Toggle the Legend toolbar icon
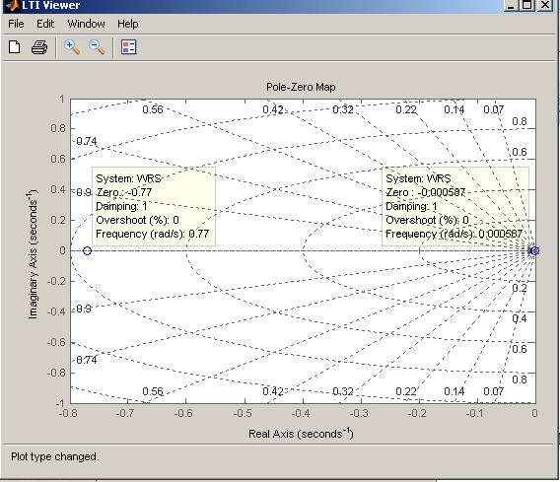Image resolution: width=560 pixels, height=482 pixels. tap(128, 47)
